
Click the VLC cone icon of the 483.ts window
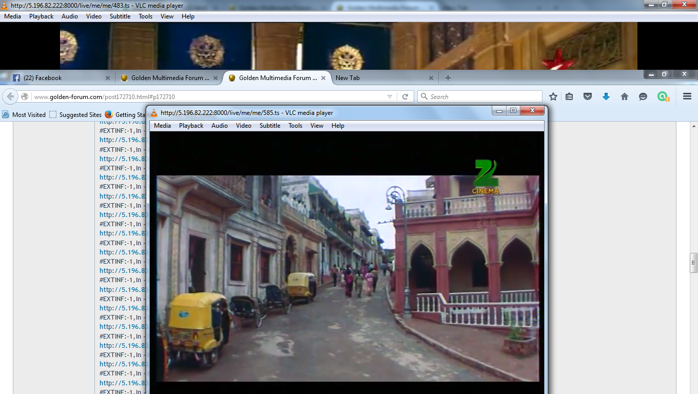coord(5,6)
